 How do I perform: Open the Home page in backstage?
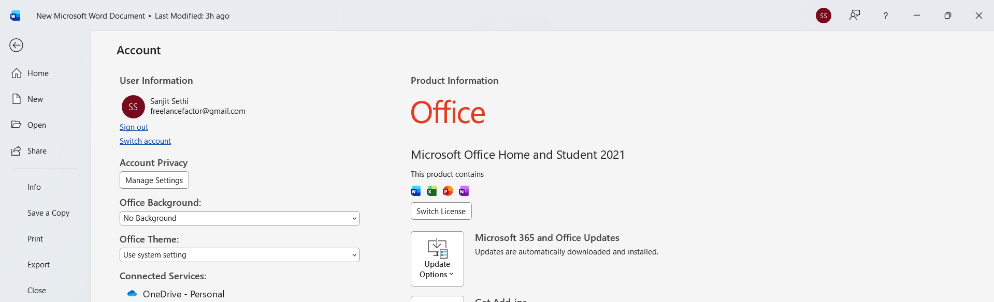click(38, 73)
